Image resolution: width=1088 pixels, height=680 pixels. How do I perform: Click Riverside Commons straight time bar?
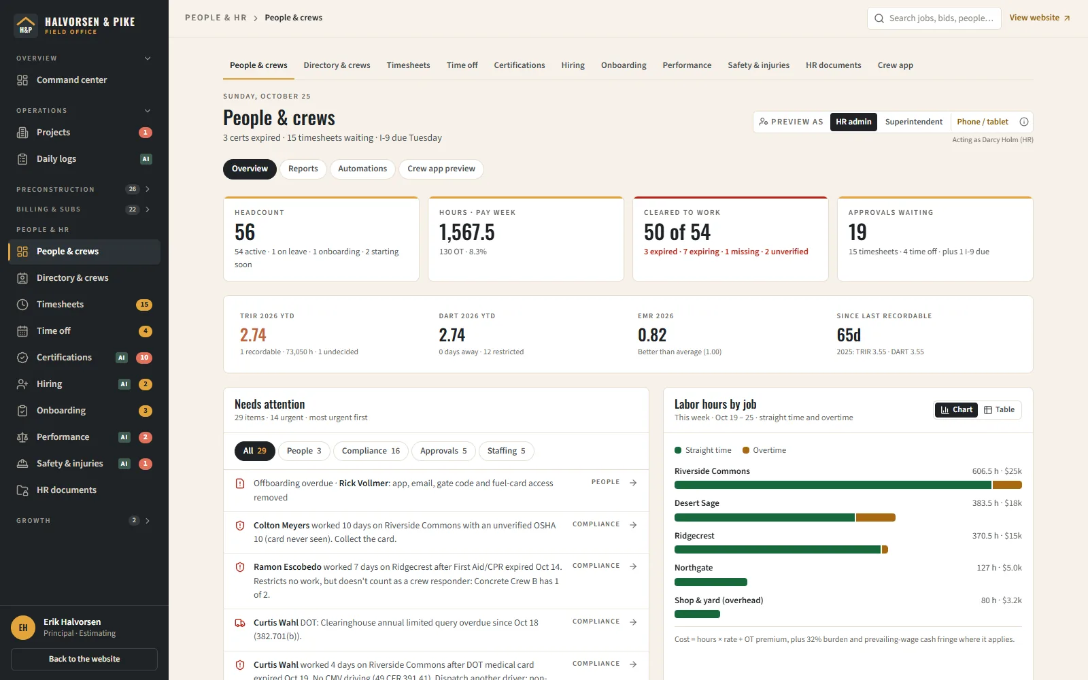(x=833, y=485)
